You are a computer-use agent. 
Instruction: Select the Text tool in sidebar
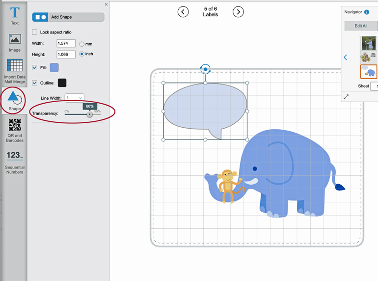point(15,15)
